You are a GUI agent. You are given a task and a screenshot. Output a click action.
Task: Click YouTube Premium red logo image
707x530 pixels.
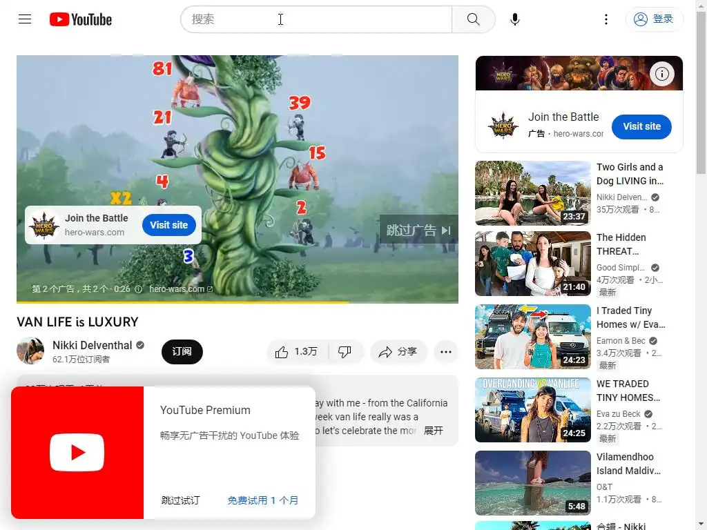pyautogui.click(x=77, y=453)
